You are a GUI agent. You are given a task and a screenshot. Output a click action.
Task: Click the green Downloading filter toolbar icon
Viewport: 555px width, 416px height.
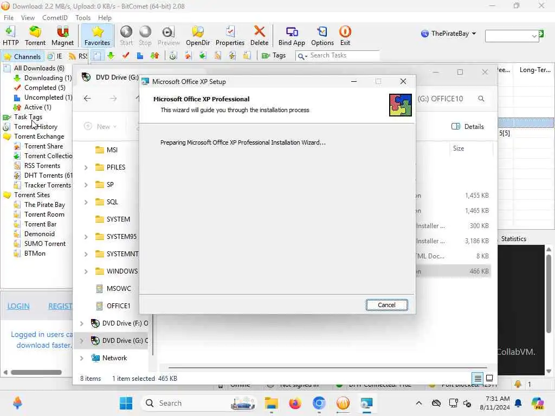[111, 56]
